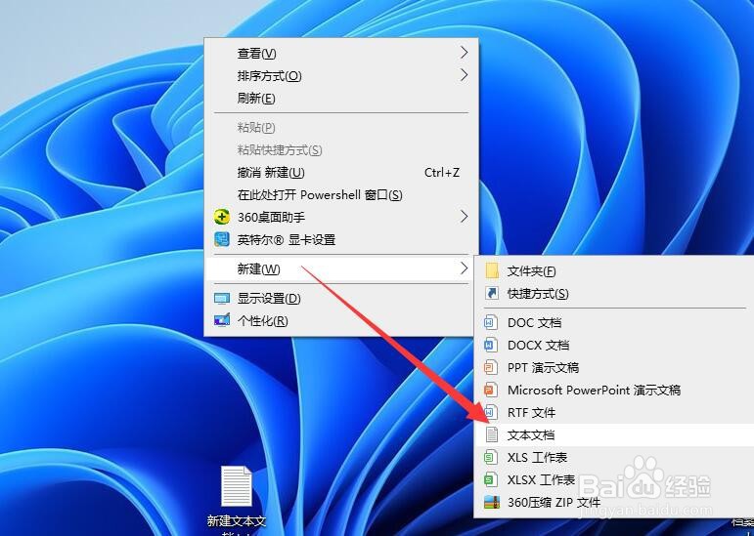The width and height of the screenshot is (754, 536).
Task: Click the XLSX 工作表 icon
Action: click(491, 479)
